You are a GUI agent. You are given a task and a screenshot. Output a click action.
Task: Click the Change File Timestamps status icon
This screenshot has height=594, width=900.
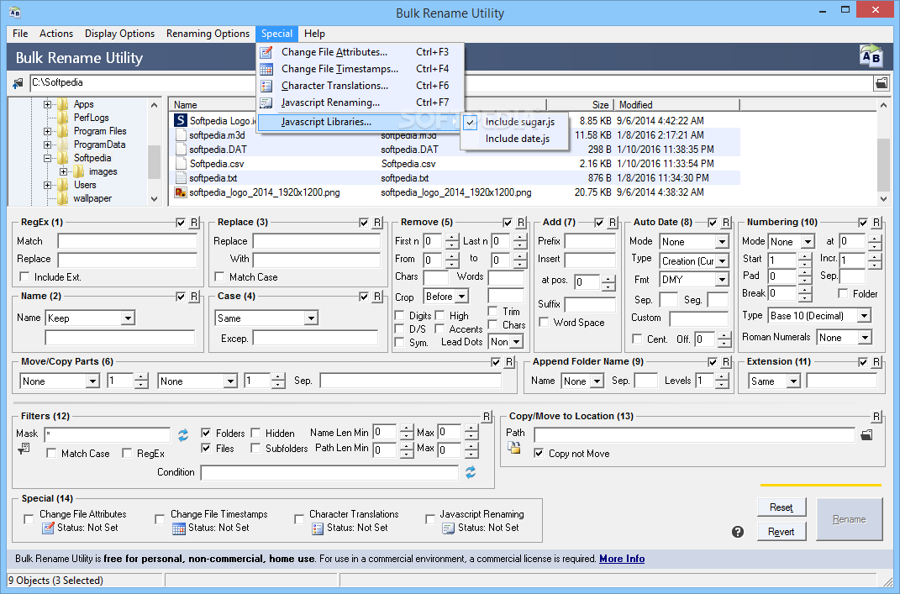(x=178, y=528)
